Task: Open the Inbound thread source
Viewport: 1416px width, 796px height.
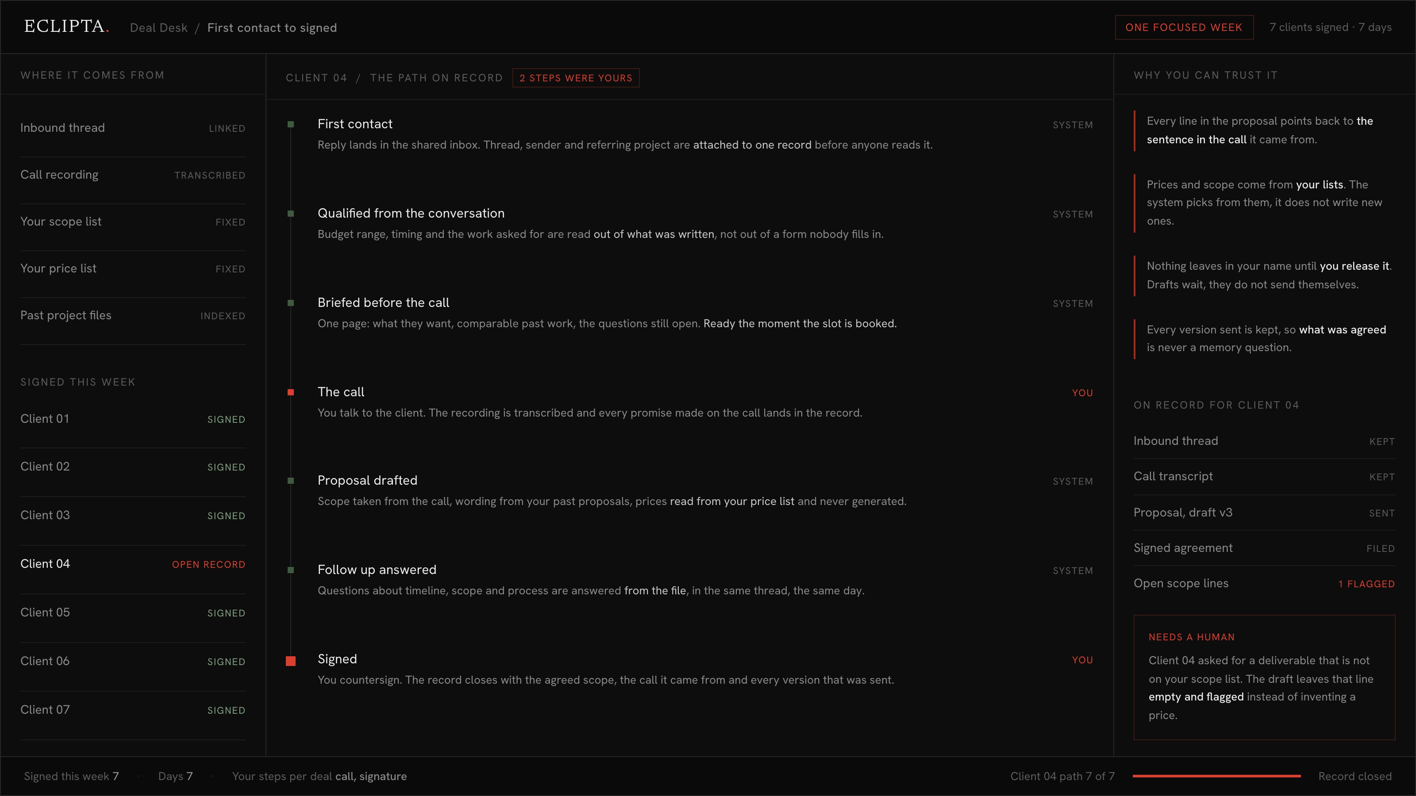Action: (133, 127)
